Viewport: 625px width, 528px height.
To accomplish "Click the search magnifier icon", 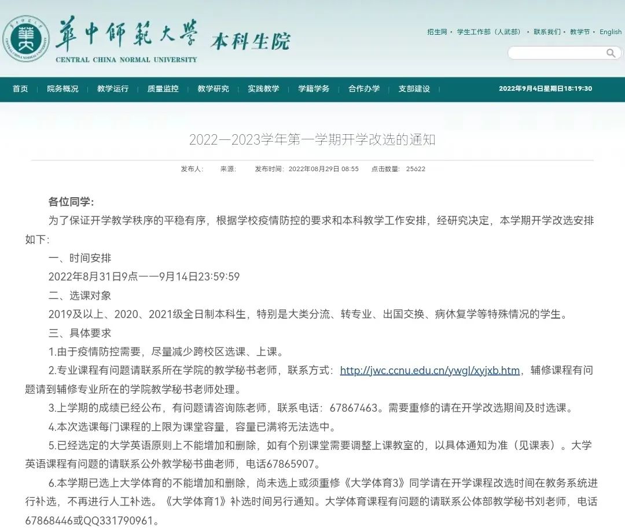I will coord(611,53).
